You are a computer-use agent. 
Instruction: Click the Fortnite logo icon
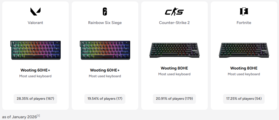244,11
